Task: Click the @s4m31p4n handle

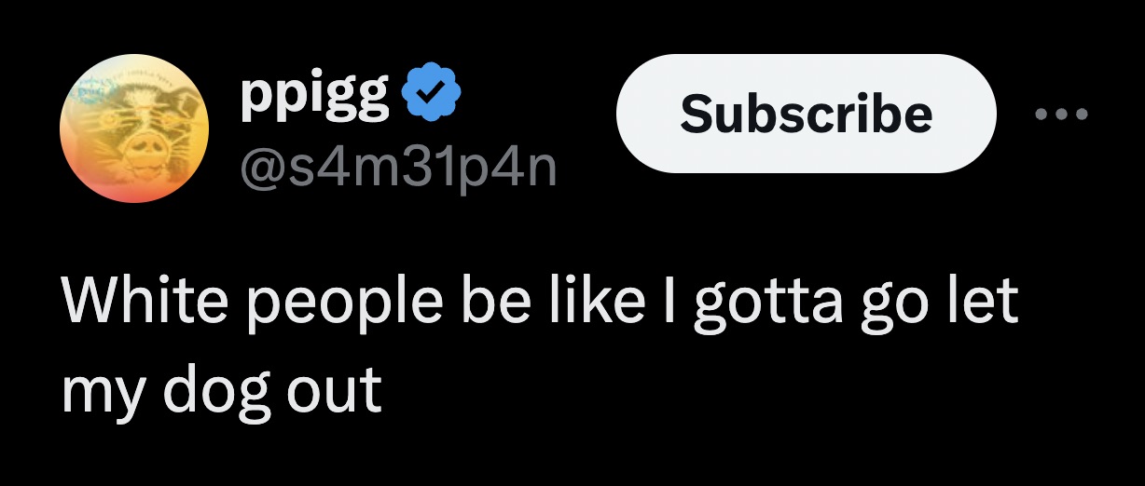Action: pos(398,169)
